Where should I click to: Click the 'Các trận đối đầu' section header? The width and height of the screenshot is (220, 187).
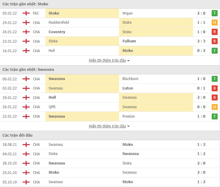click(18, 135)
